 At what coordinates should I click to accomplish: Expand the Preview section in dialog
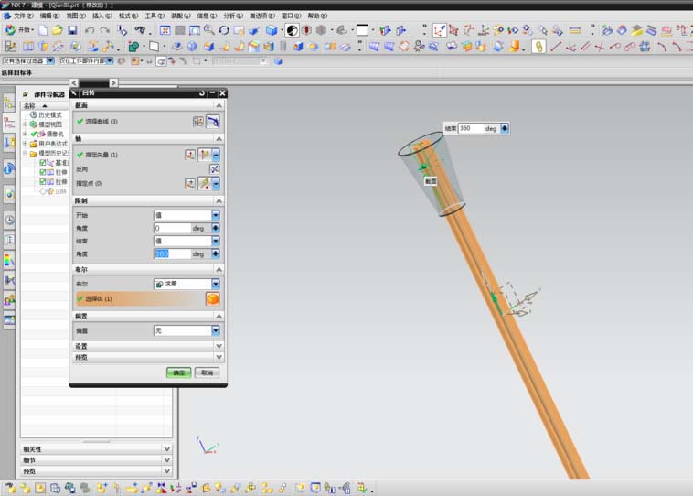point(218,357)
